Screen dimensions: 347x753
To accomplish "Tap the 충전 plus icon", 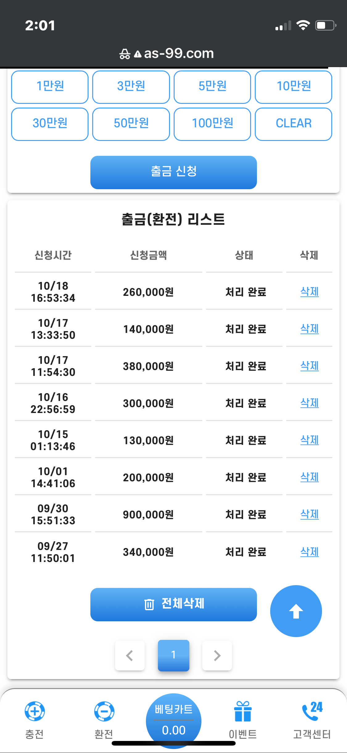I will [x=35, y=711].
